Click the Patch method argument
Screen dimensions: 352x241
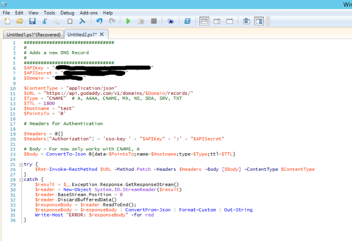pos(144,169)
